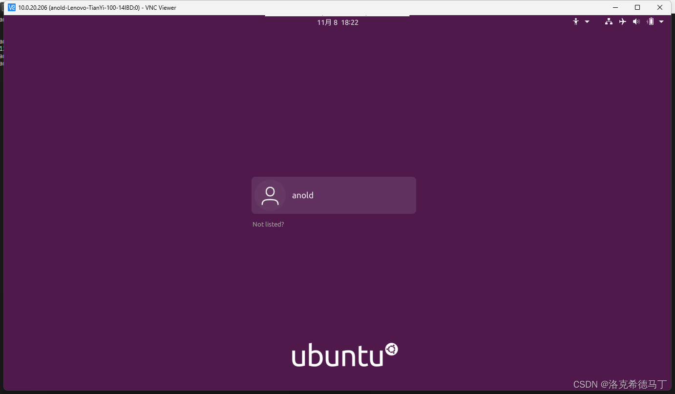Open the date and time 11月8 18:22

pos(337,22)
